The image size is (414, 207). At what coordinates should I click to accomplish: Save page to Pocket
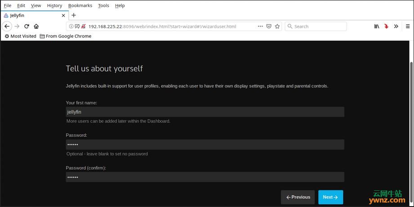(x=269, y=26)
